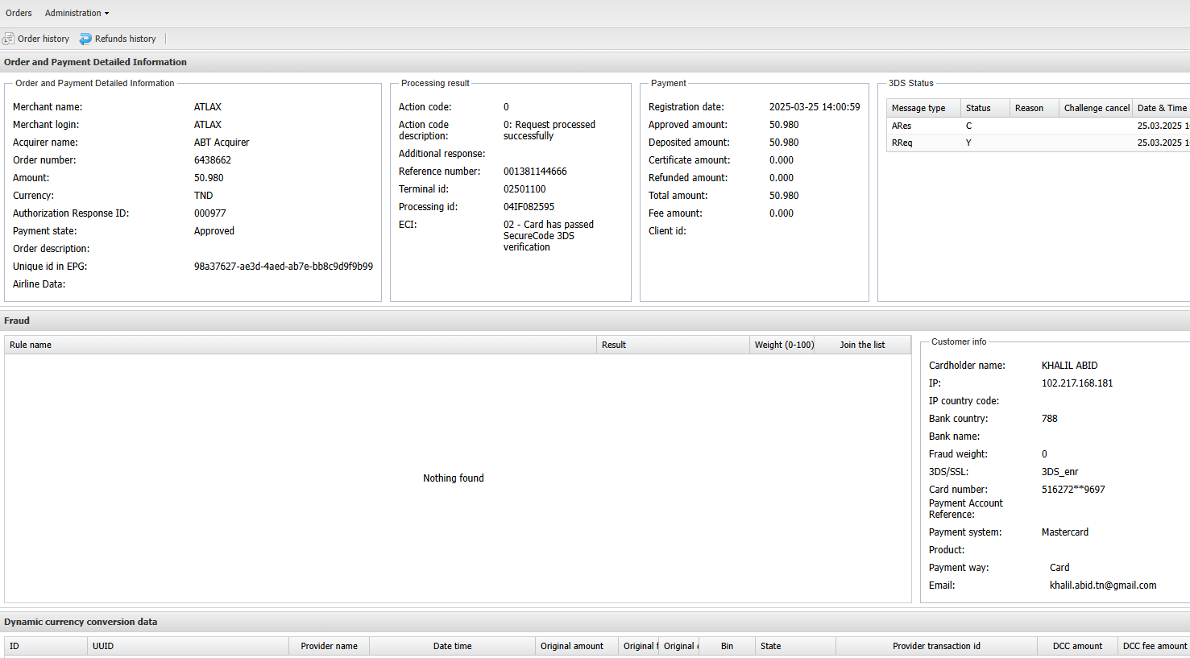Click the Order history icon
Viewport: 1190px width, 658px height.
9,39
